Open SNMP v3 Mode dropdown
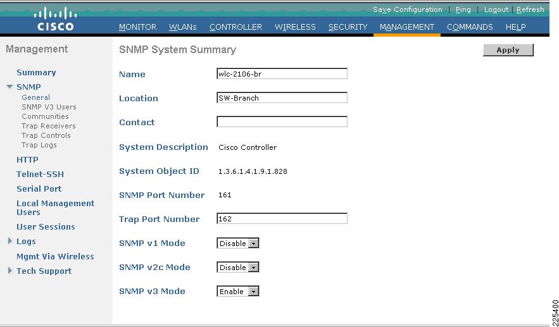This screenshot has height=327, width=559. coord(238,292)
